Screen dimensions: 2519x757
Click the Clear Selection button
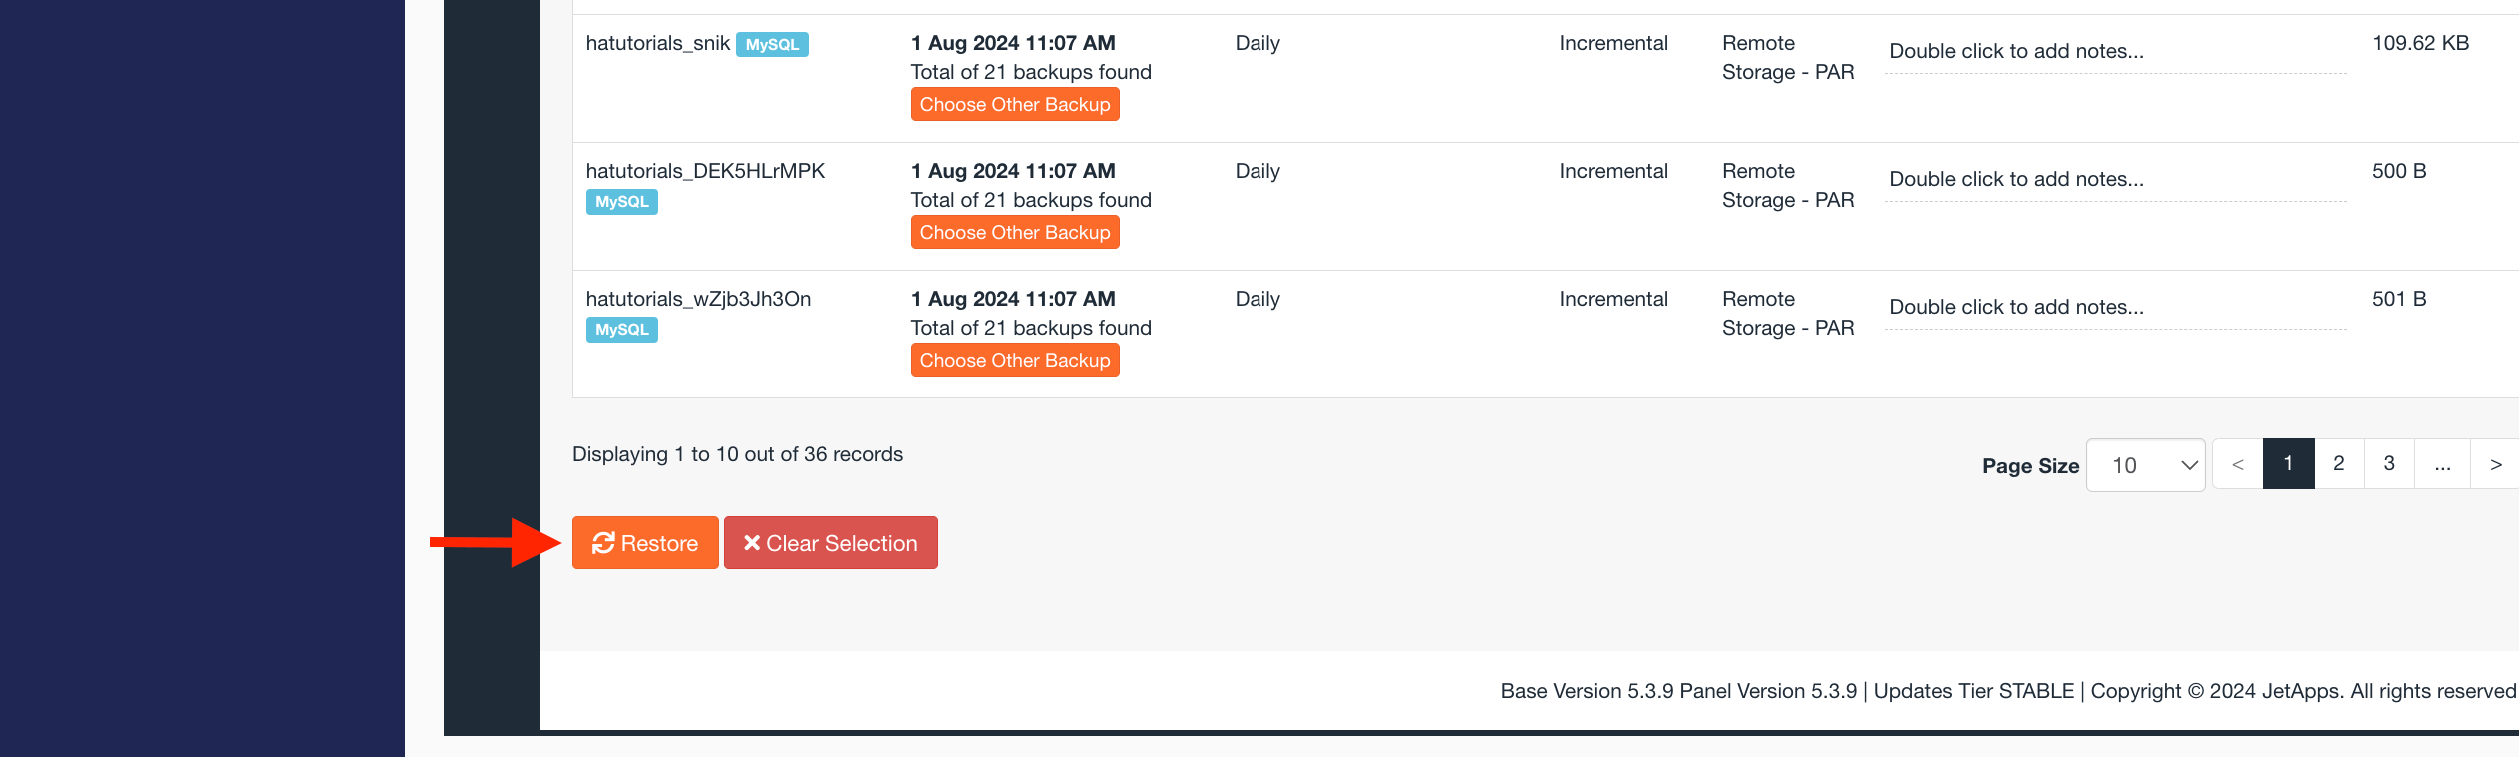tap(831, 543)
